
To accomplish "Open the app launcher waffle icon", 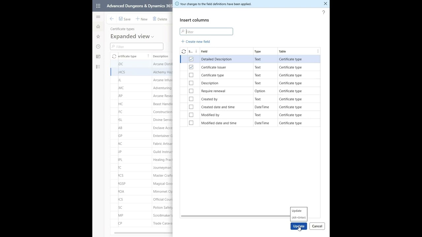I will [98, 6].
